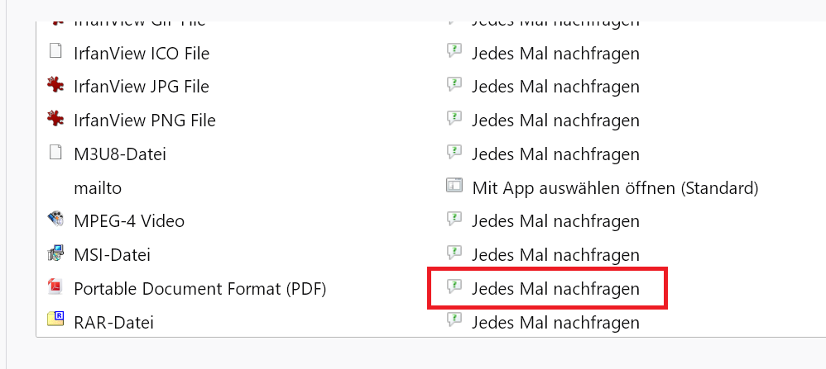Expand the MSI-Datei 'Jedes Mal nachfragen' dropdown
This screenshot has height=369, width=826.
(x=555, y=255)
